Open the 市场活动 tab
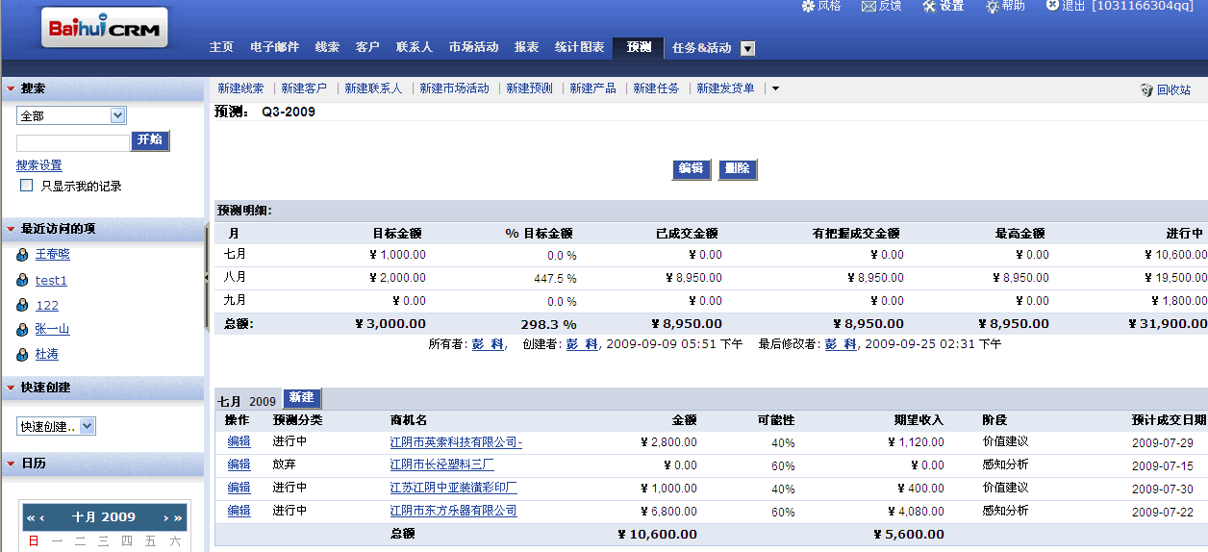The image size is (1208, 552). [x=473, y=47]
